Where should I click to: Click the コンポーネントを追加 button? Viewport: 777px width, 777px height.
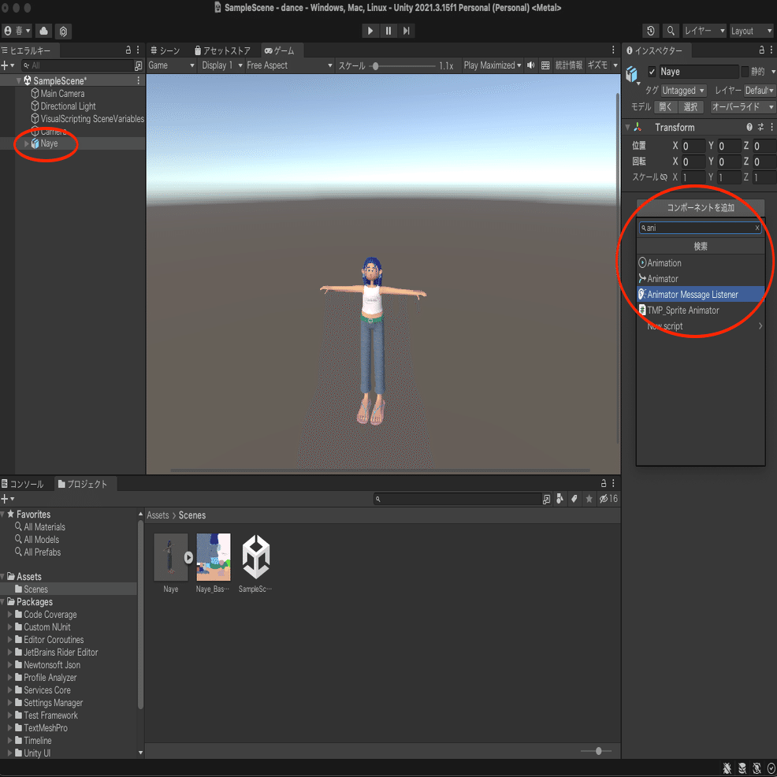pyautogui.click(x=701, y=207)
